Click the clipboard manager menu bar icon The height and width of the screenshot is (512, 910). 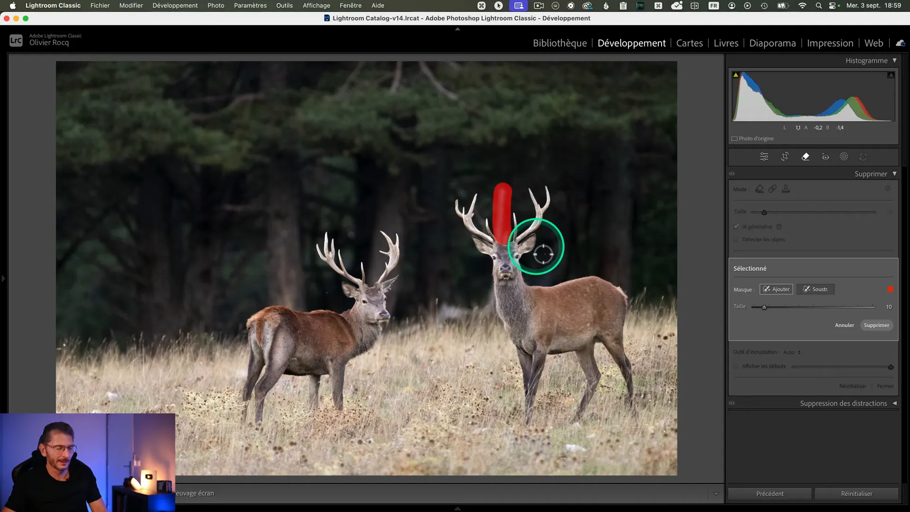[623, 6]
